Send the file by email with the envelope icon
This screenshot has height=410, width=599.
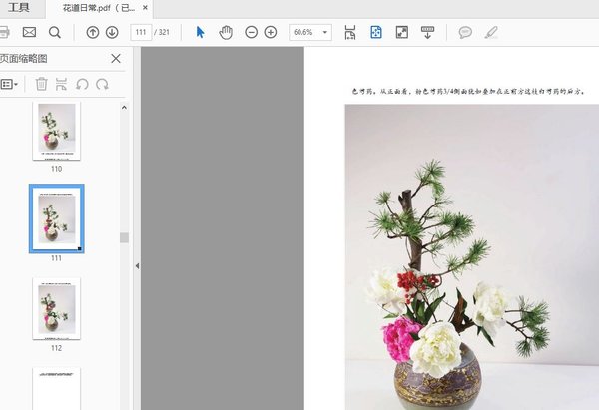[29, 33]
